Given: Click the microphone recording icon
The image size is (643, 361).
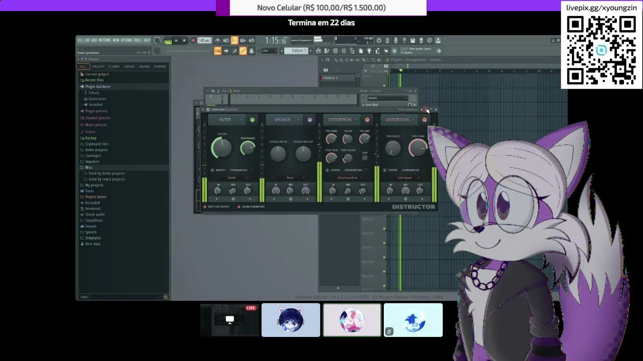Looking at the screenshot, I should click(x=395, y=40).
